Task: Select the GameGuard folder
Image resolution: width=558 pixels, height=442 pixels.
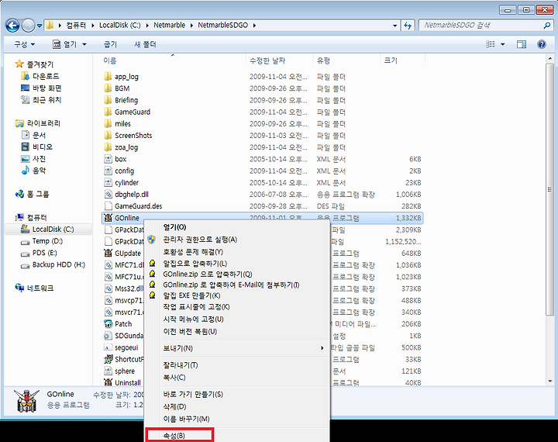Action: tap(132, 112)
